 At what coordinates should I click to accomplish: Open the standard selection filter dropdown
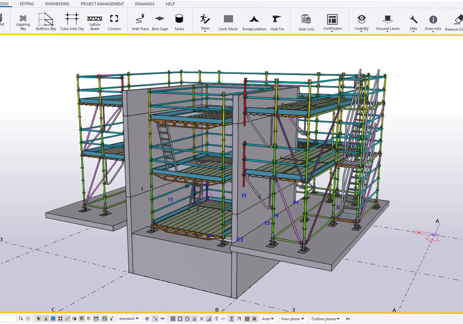129,319
